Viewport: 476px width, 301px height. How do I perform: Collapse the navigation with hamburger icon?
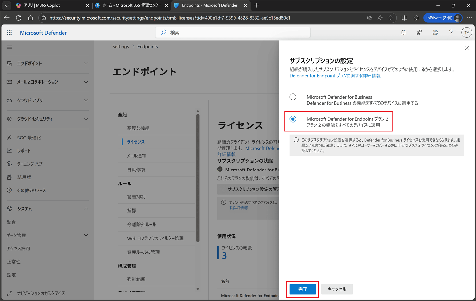[9, 47]
